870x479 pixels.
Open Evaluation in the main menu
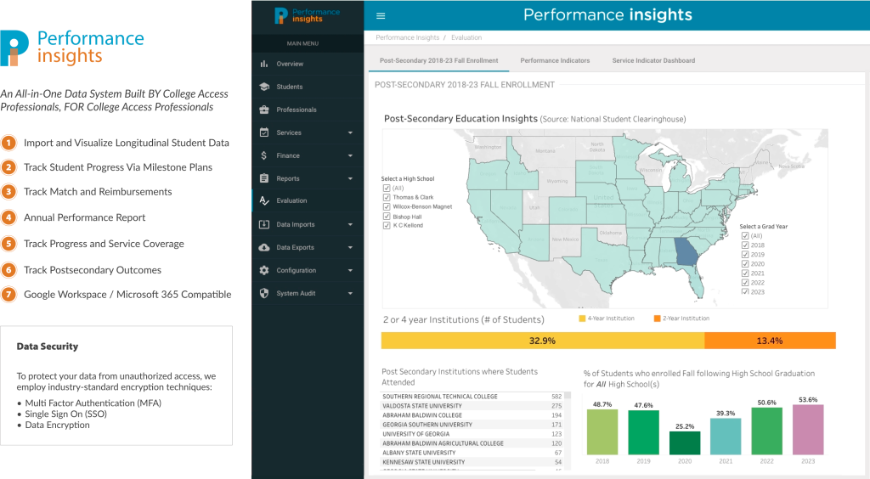point(308,200)
